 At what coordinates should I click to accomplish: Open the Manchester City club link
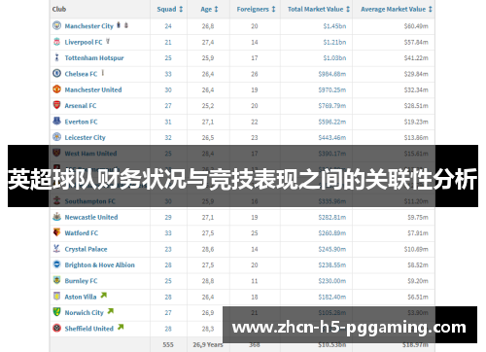coord(88,26)
